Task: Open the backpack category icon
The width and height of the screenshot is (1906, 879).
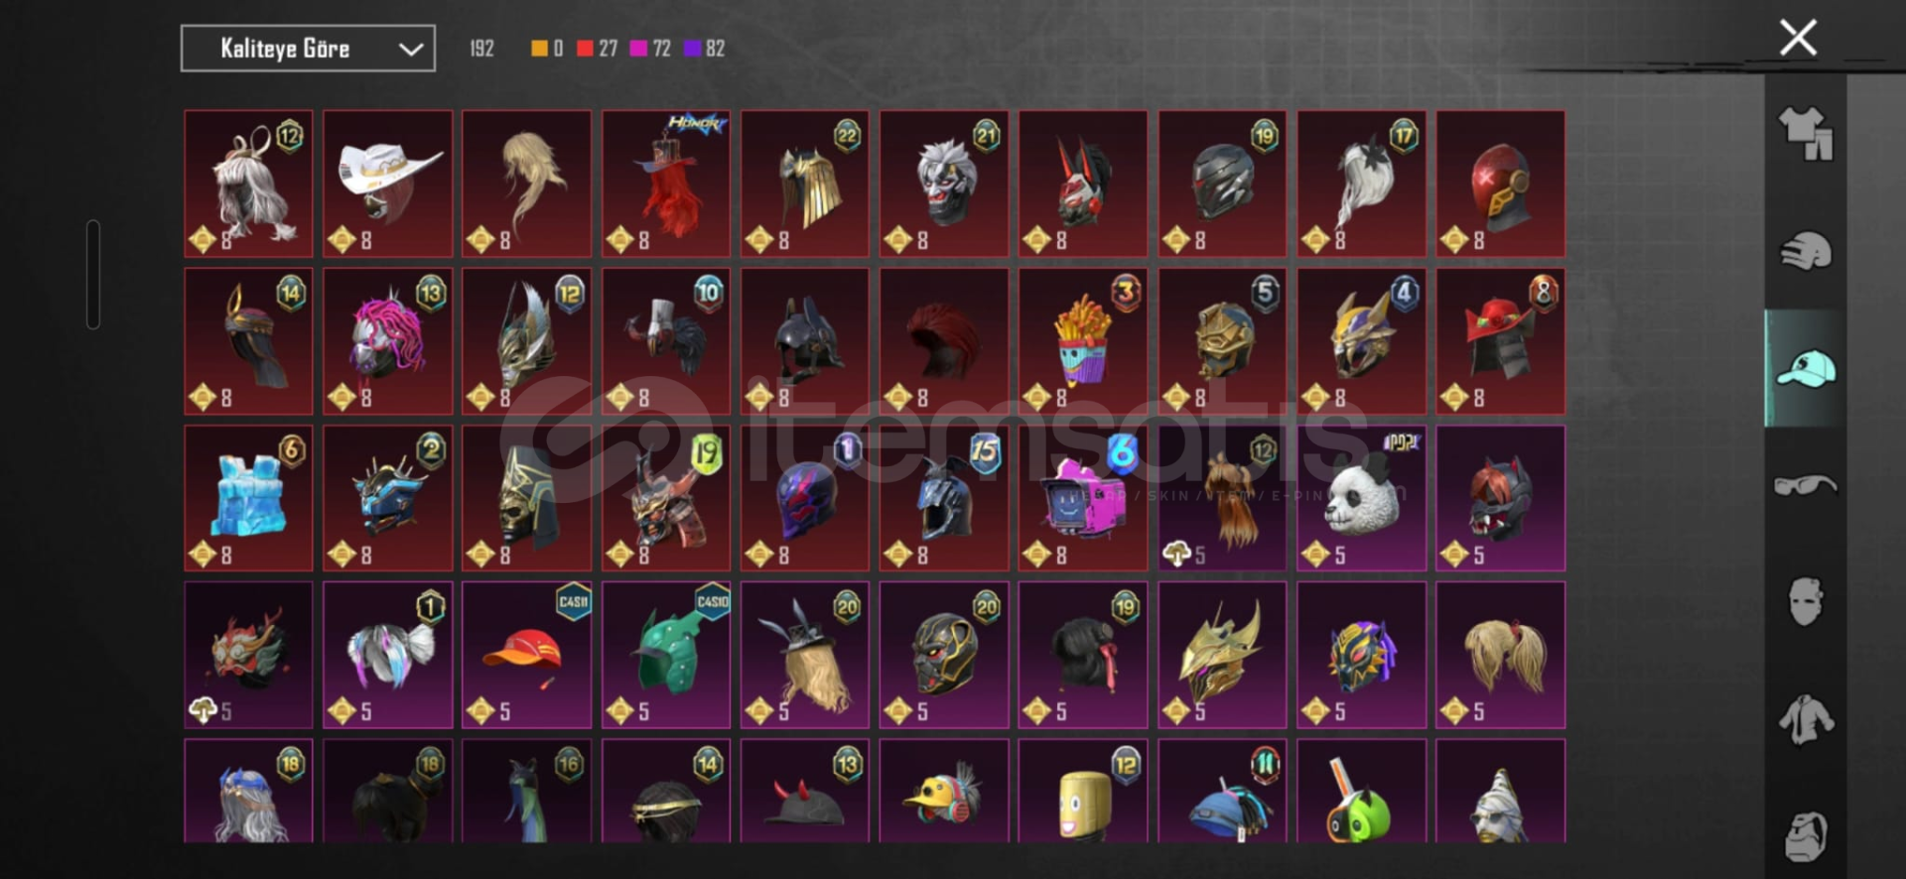Action: click(1806, 836)
